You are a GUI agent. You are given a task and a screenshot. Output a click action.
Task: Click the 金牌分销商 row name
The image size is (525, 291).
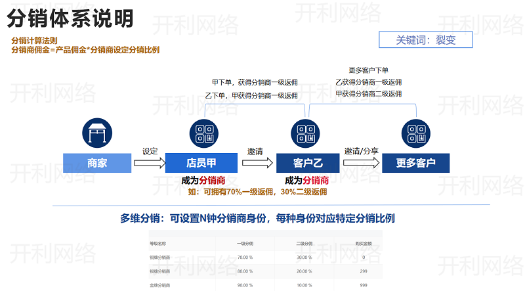(x=159, y=285)
